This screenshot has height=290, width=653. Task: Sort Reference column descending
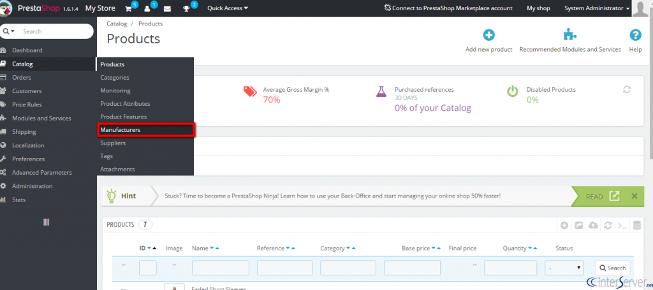pyautogui.click(x=288, y=249)
